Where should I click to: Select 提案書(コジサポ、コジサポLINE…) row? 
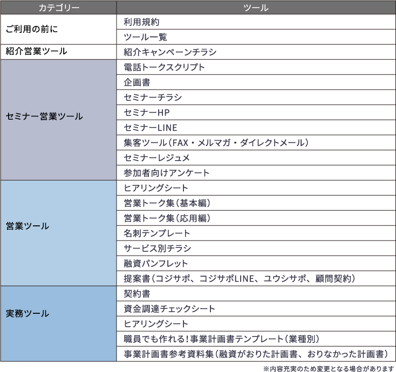(256, 279)
